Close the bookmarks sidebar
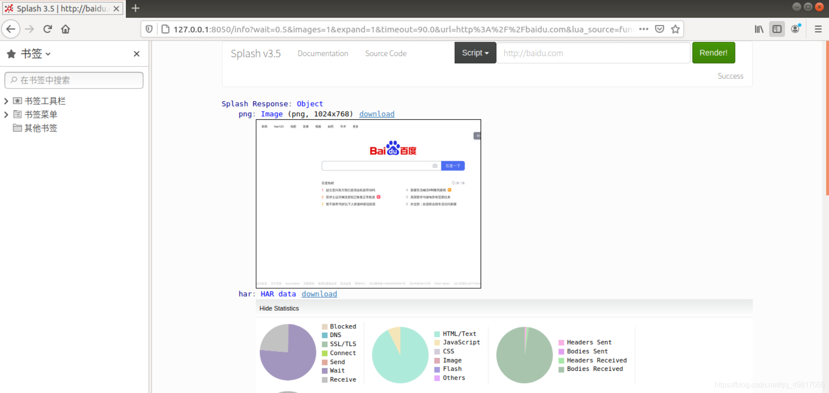 pos(136,54)
